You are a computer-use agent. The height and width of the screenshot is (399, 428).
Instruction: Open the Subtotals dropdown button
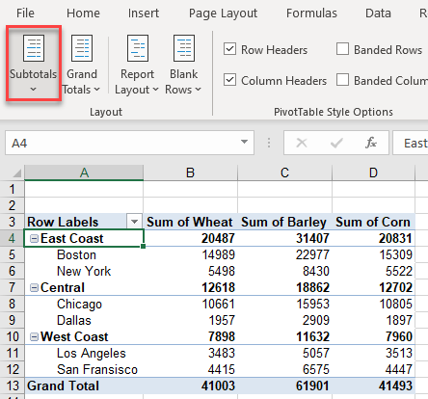[34, 64]
